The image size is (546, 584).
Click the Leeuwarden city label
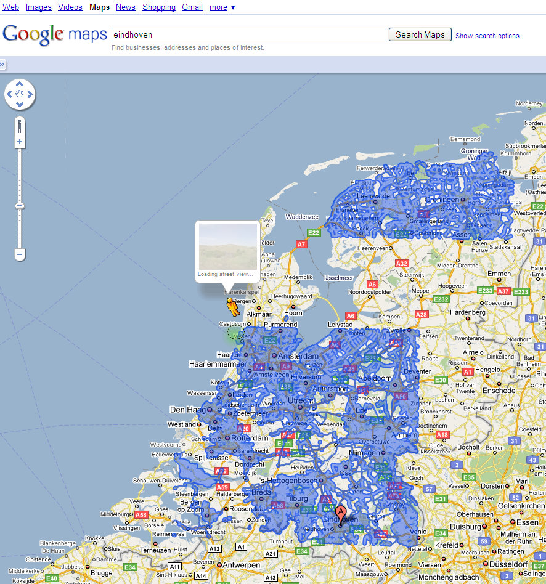[x=375, y=196]
